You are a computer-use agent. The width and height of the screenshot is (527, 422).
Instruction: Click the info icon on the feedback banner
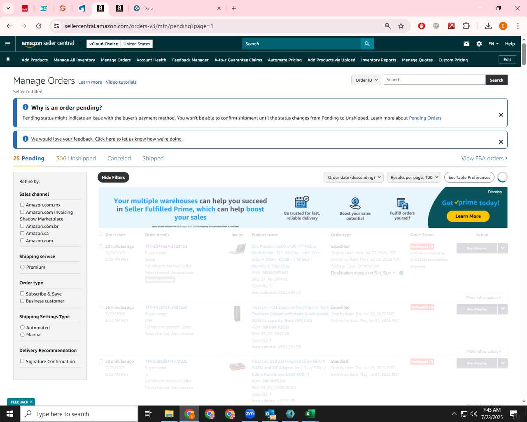[x=26, y=139]
